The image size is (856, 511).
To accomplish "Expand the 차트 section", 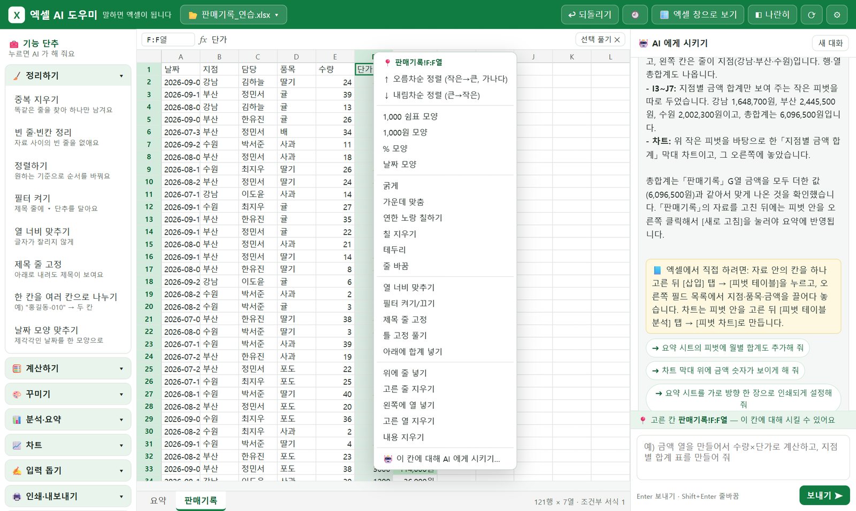I will coord(68,445).
